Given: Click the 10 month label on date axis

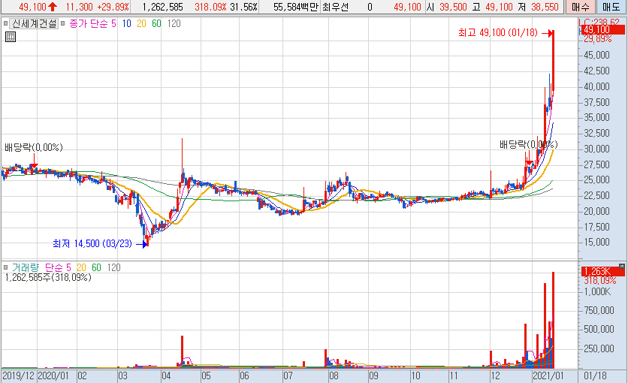Looking at the screenshot, I should [415, 376].
